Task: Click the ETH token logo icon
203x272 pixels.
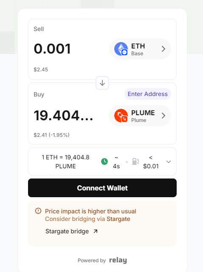Action: tap(121, 49)
